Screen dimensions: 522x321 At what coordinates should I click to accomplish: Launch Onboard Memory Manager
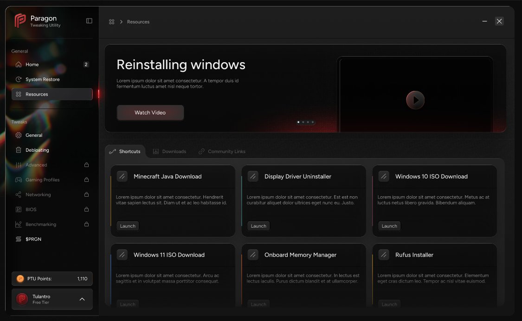coord(258,304)
